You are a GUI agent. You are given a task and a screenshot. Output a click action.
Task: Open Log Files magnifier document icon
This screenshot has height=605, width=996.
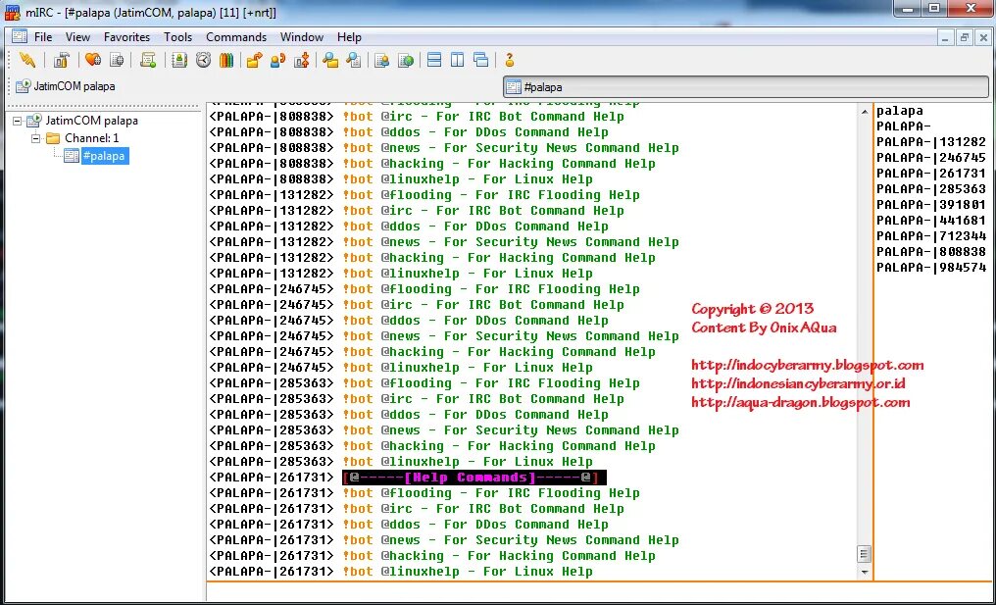click(353, 60)
